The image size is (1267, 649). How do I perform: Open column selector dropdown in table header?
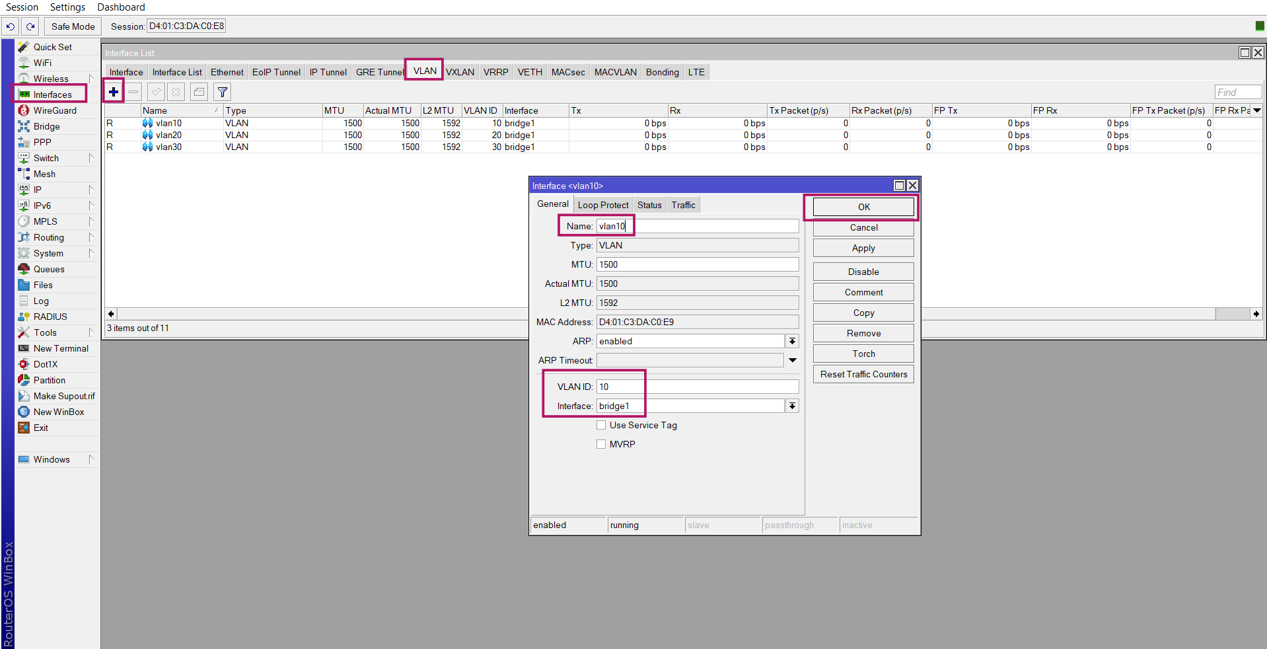[1257, 110]
